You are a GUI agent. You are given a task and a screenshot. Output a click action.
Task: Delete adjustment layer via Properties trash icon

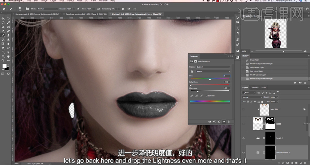tap(229, 121)
